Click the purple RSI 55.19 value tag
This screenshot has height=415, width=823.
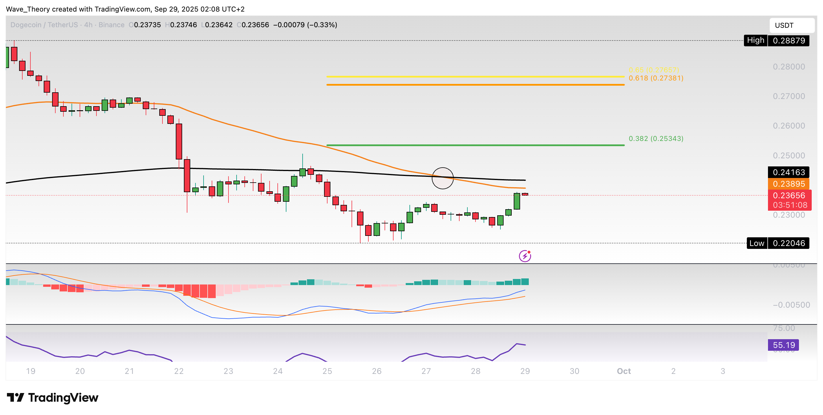coord(783,345)
